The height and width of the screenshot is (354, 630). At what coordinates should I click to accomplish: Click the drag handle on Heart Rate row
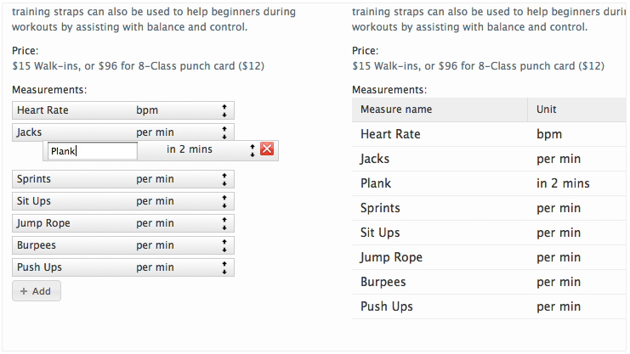pos(224,110)
